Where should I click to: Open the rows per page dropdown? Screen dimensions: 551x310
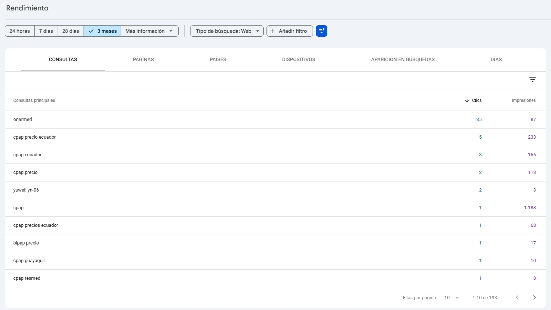452,297
